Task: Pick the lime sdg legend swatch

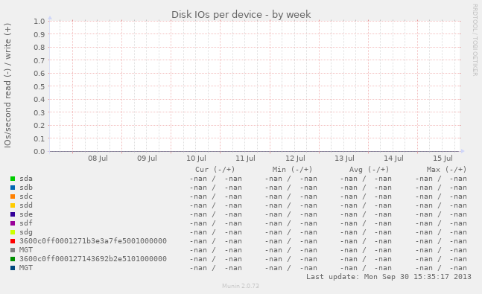Action: (13, 232)
